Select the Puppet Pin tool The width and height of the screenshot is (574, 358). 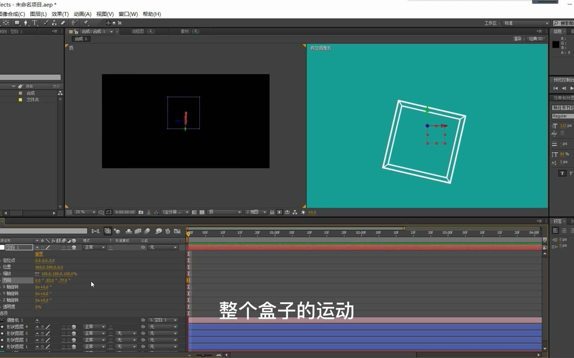point(86,23)
